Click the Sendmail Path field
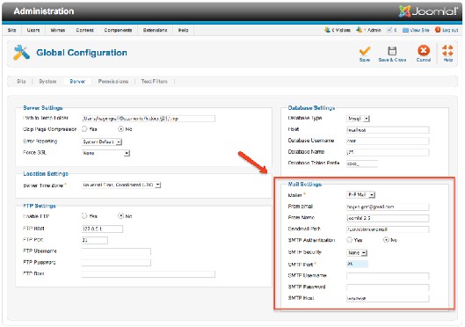The height and width of the screenshot is (327, 465). point(388,229)
